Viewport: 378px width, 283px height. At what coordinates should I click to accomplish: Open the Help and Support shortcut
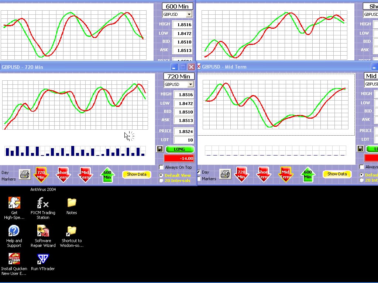(14, 236)
